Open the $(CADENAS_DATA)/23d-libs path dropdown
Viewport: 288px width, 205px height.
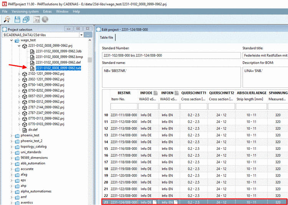pos(81,35)
